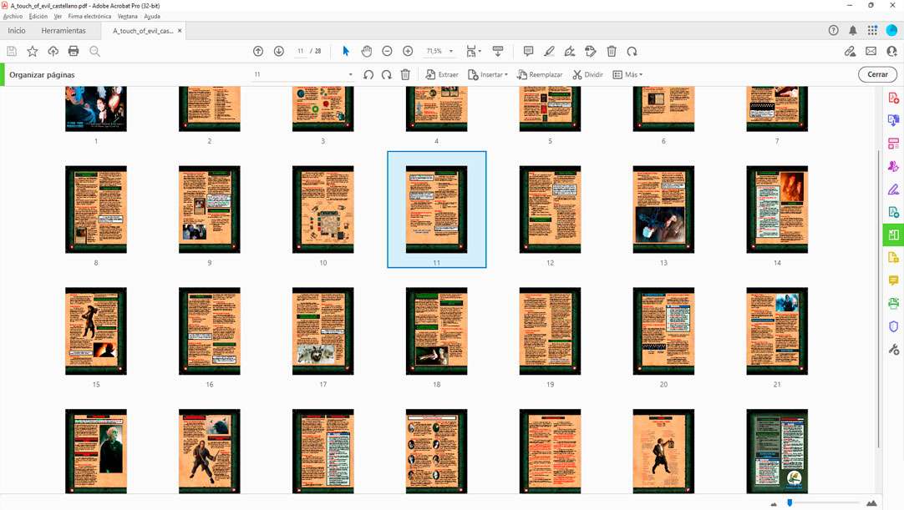Expand the Más options dropdown
This screenshot has width=904, height=510.
pyautogui.click(x=627, y=75)
